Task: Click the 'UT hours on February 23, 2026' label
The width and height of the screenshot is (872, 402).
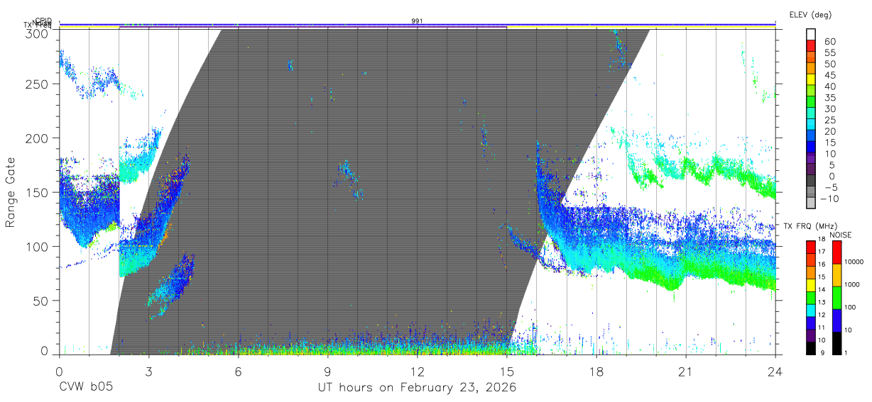Action: [x=417, y=388]
